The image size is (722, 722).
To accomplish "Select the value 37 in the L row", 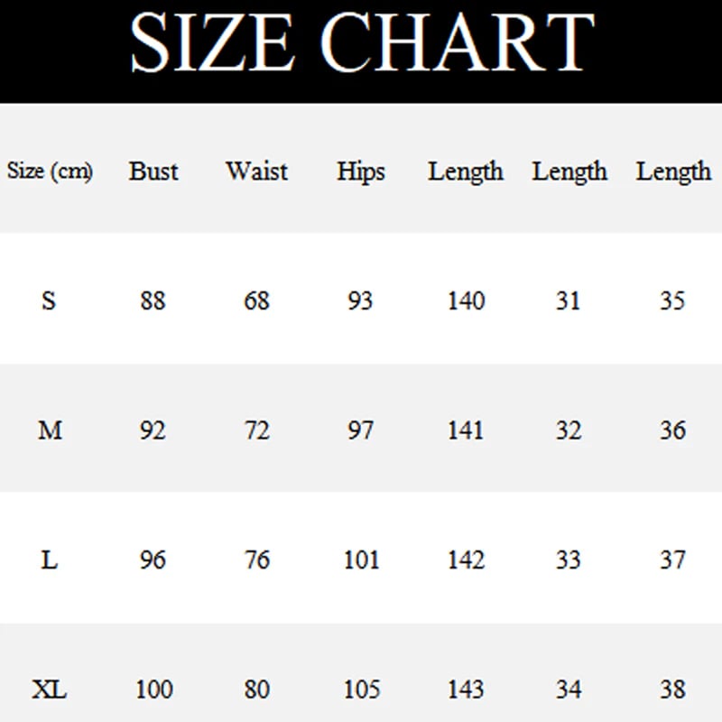I will pyautogui.click(x=672, y=560).
